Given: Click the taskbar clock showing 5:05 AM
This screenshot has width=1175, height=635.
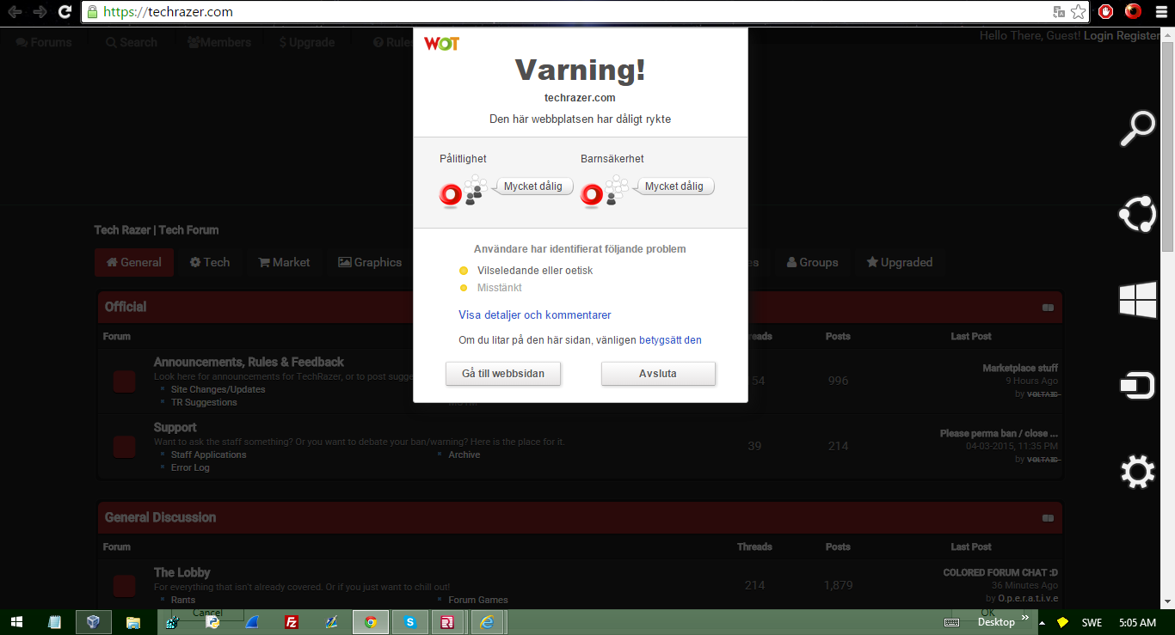Looking at the screenshot, I should click(1137, 622).
